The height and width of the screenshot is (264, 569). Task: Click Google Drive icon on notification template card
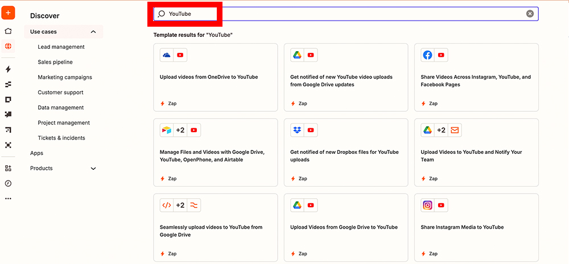pyautogui.click(x=297, y=55)
